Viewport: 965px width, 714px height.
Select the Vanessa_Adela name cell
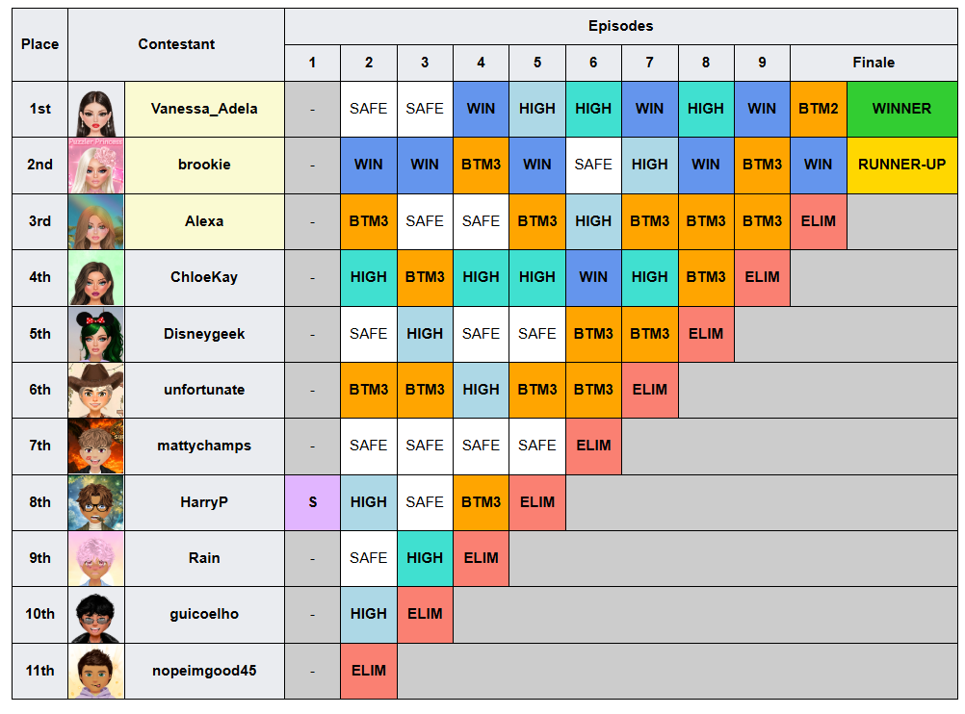(204, 109)
